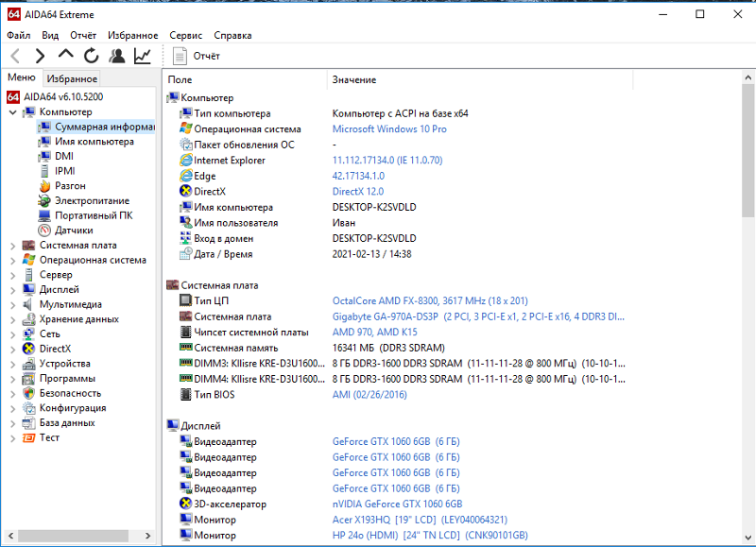
Task: Open the Избранное menu
Action: (x=132, y=35)
